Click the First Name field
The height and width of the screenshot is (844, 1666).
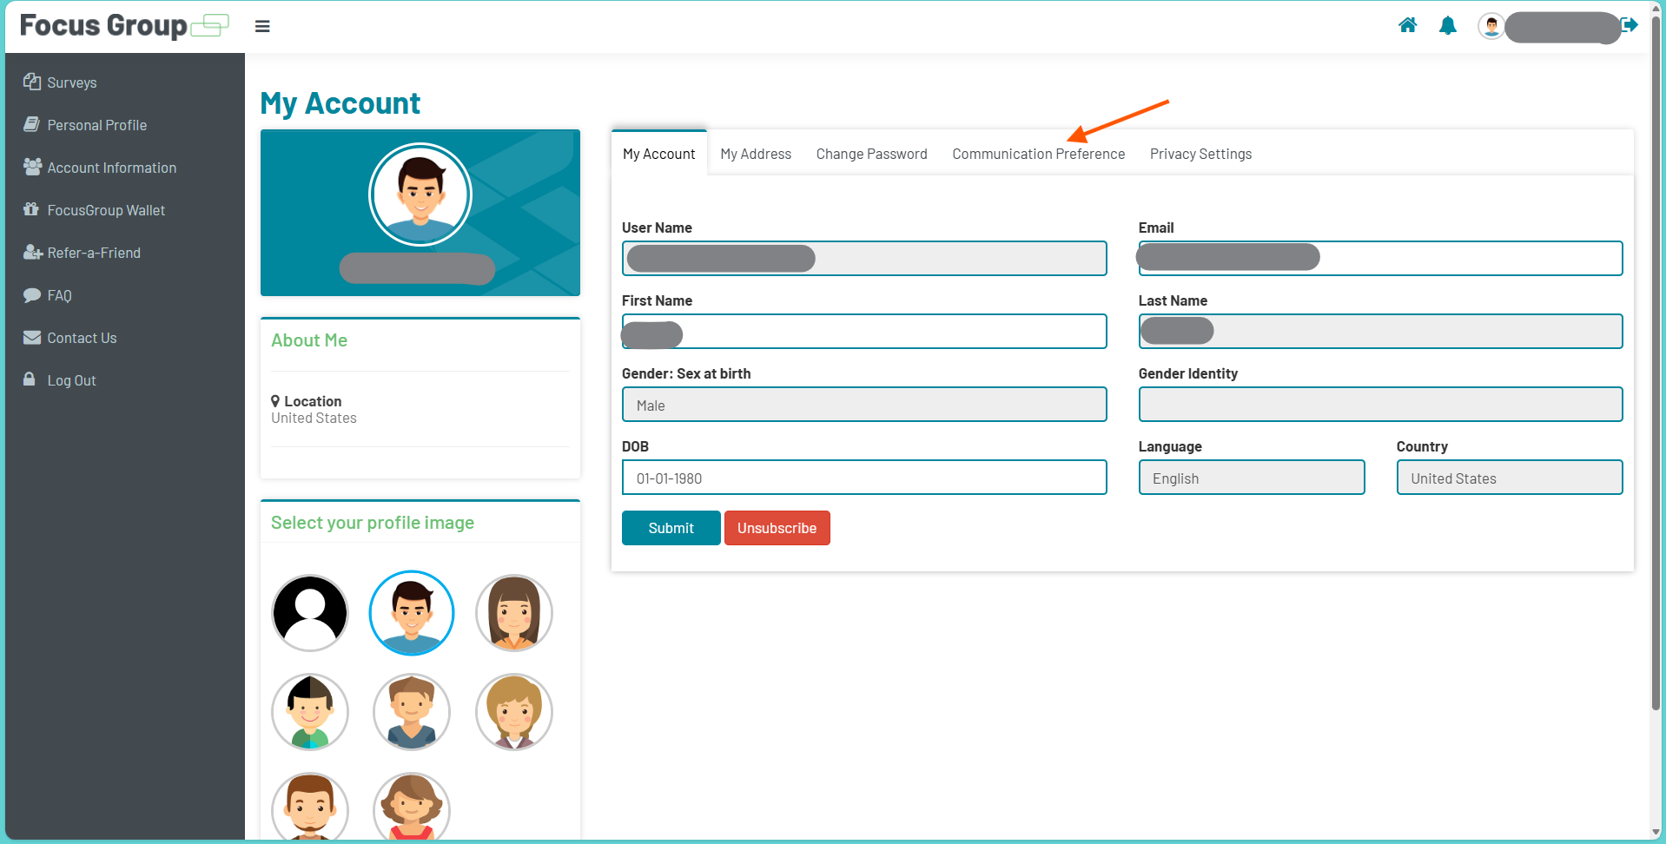coord(864,331)
